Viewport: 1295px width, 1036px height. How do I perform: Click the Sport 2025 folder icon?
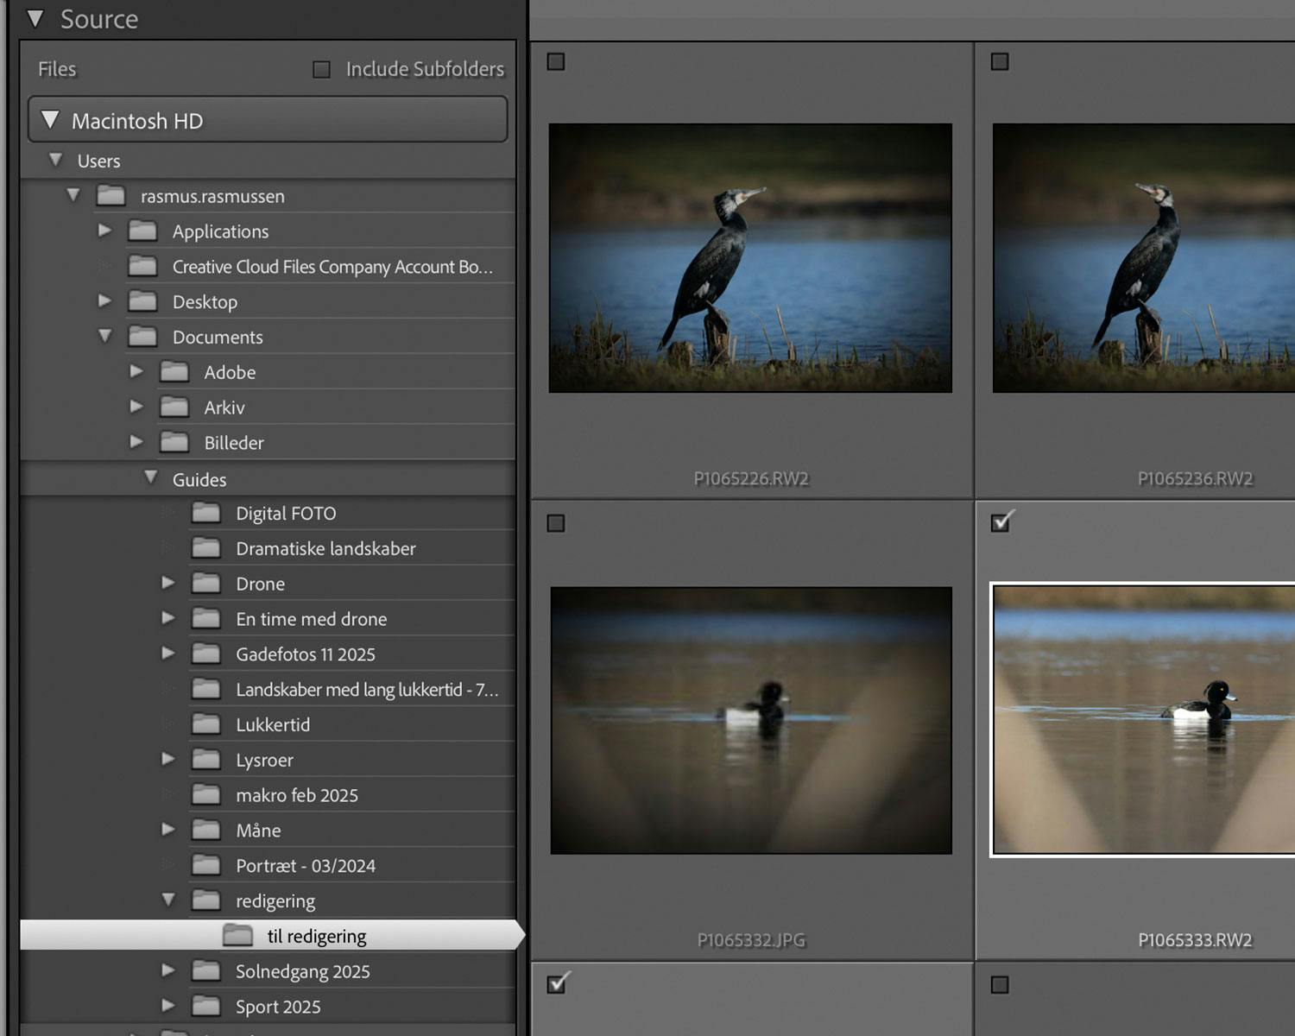click(205, 1007)
